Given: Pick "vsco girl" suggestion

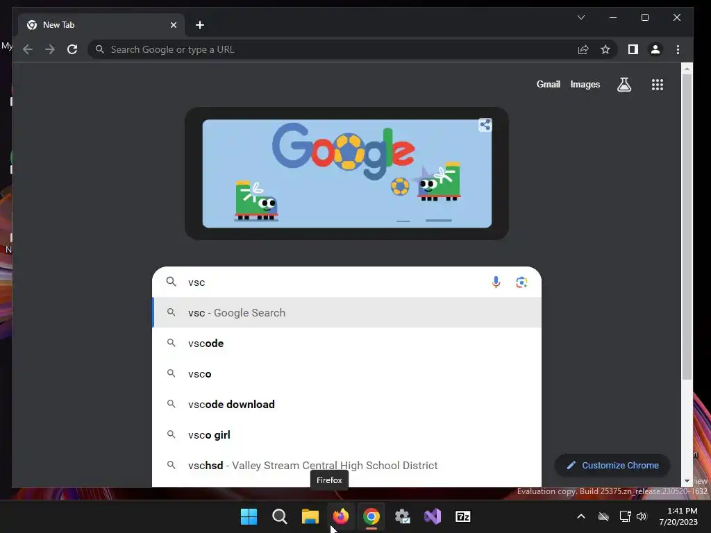Looking at the screenshot, I should (x=347, y=434).
